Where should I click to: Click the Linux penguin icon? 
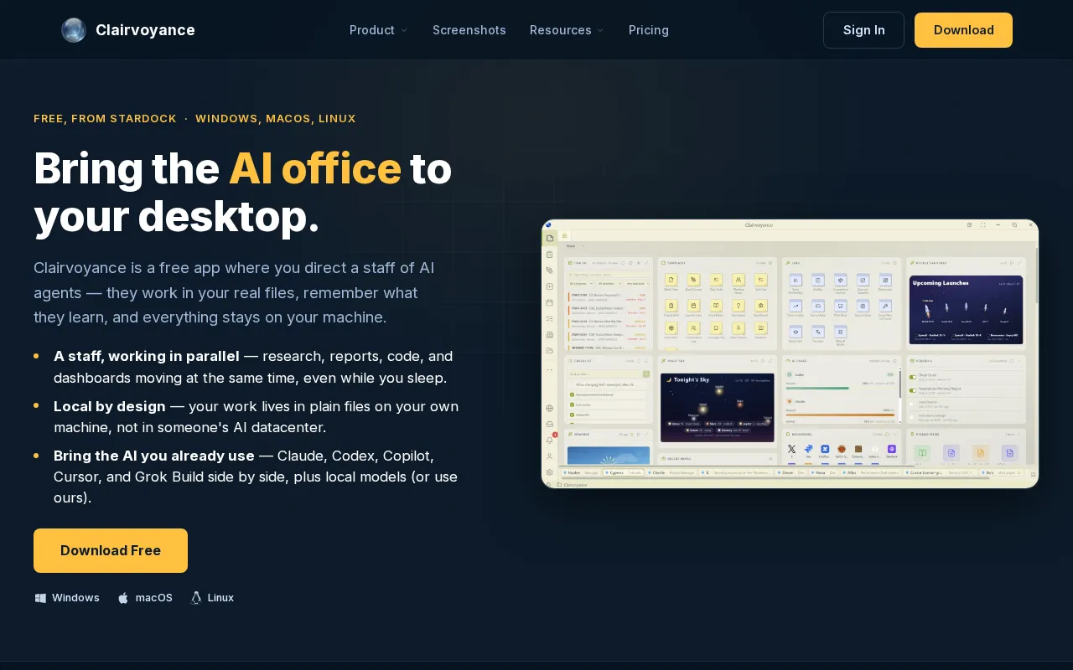coord(196,598)
